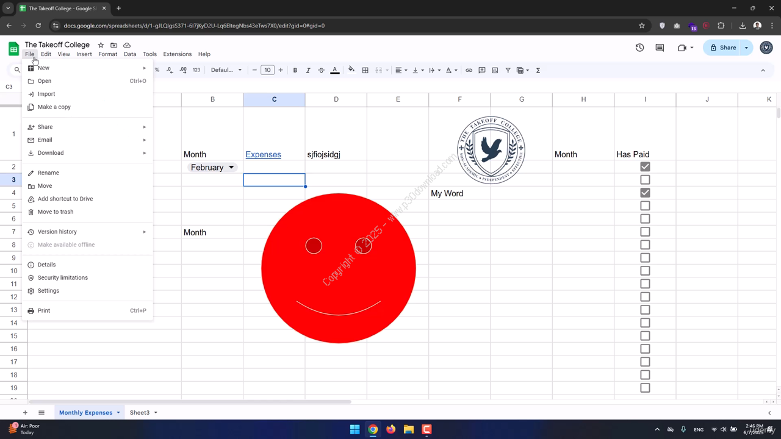The width and height of the screenshot is (781, 439).
Task: Open Share button dropdown arrow
Action: click(746, 48)
